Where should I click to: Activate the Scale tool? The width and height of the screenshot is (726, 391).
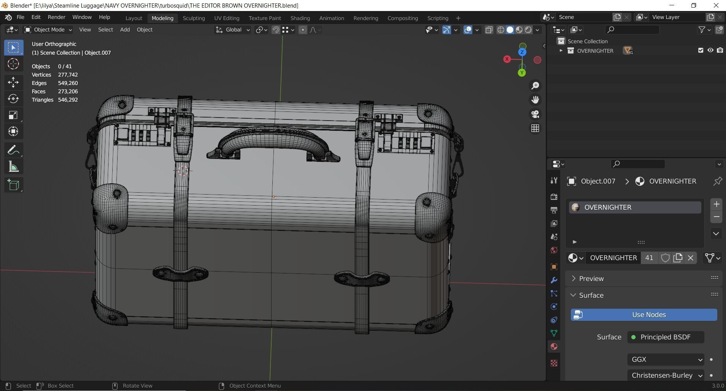click(13, 115)
